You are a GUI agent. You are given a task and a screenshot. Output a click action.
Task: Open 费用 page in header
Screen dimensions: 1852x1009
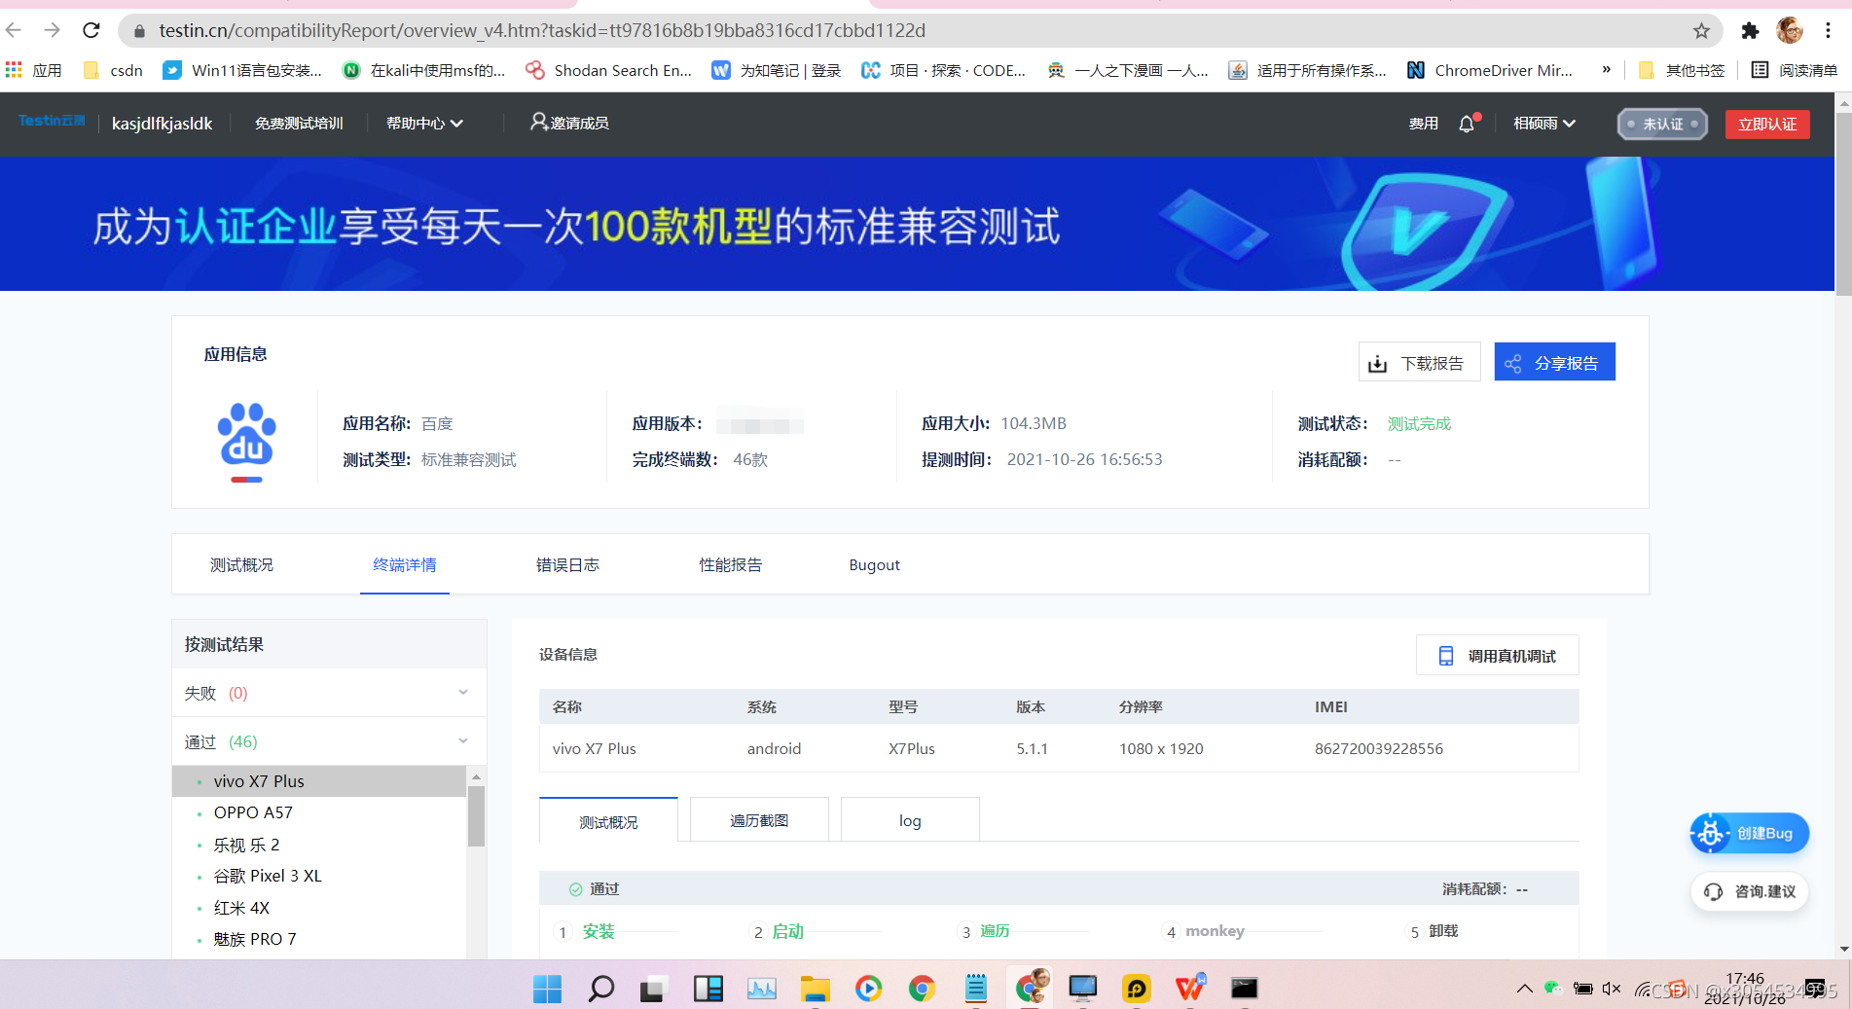1424,124
